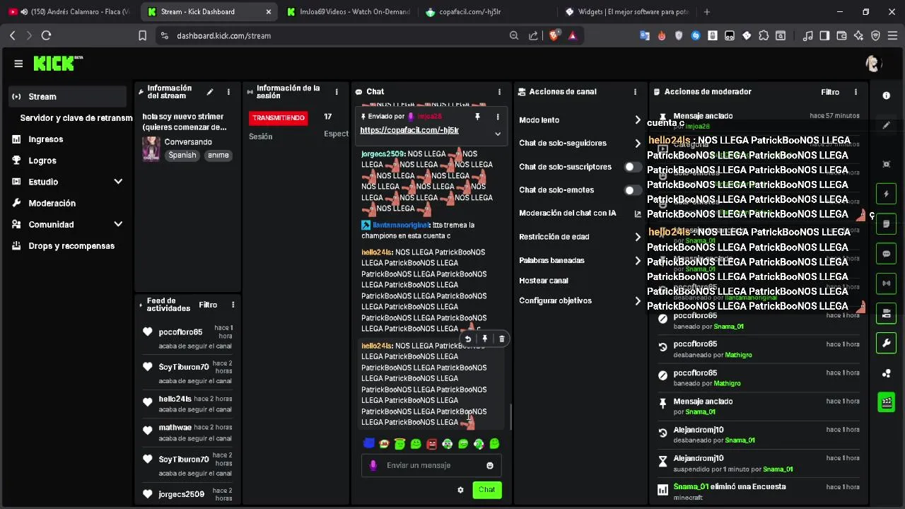Open Chat de solo-seguidores options arrow

[x=637, y=144]
